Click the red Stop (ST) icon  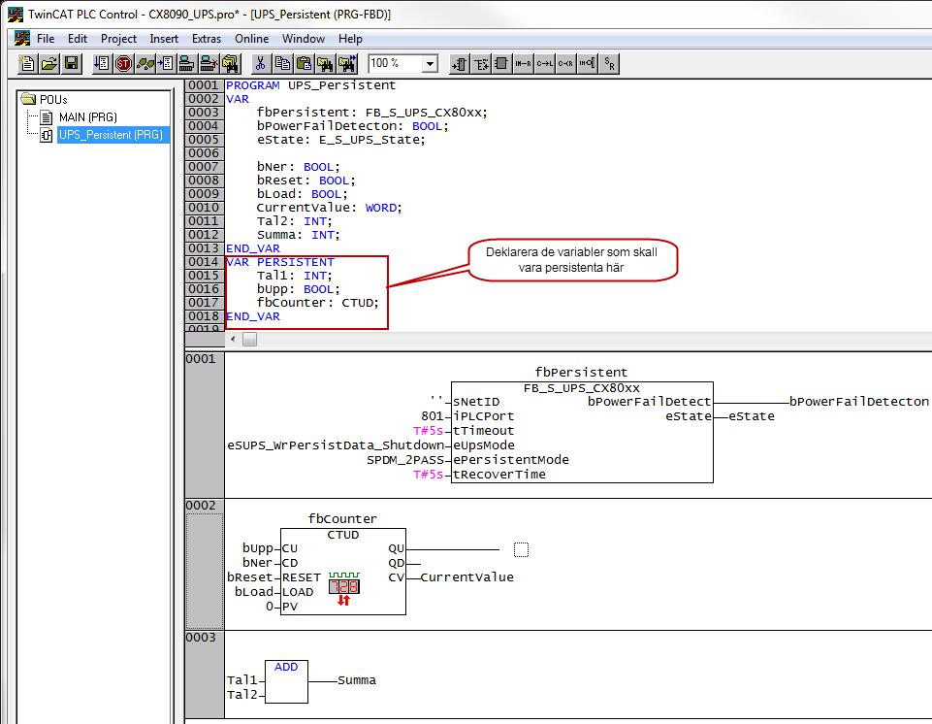[123, 63]
